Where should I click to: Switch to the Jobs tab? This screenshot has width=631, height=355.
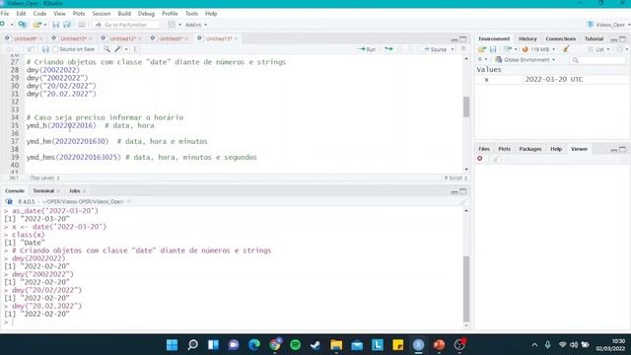(x=75, y=190)
